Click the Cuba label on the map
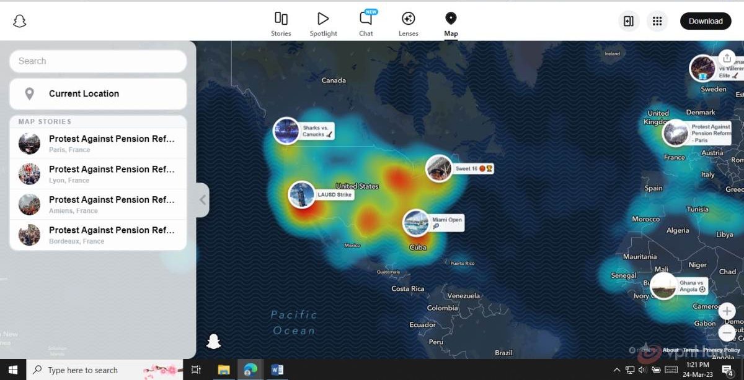 418,248
